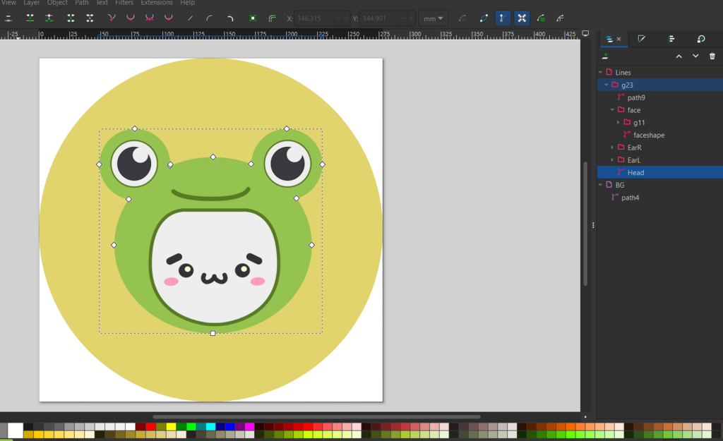723x441 pixels.
Task: Open the mm units dropdown
Action: [434, 18]
